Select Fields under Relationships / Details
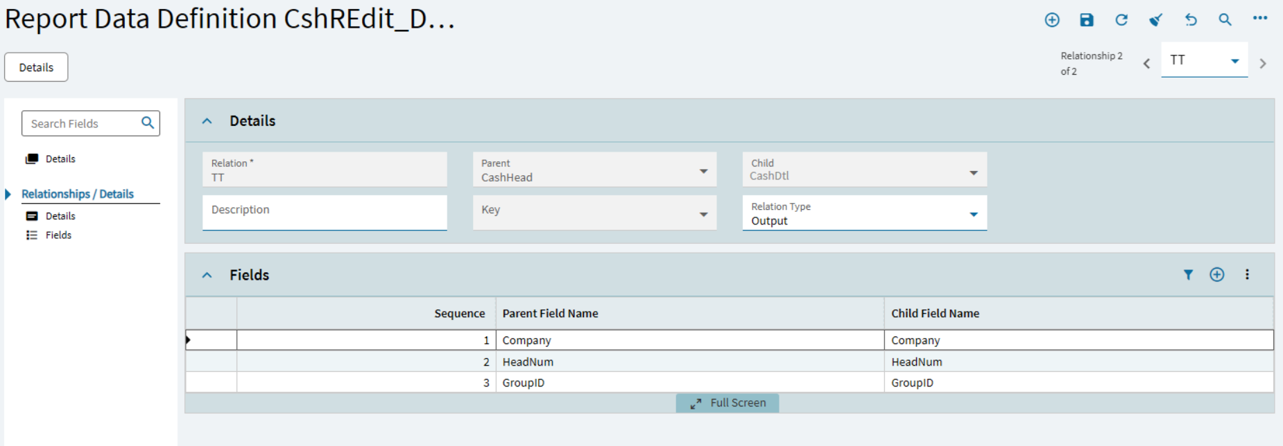Image resolution: width=1283 pixels, height=446 pixels. [x=58, y=235]
